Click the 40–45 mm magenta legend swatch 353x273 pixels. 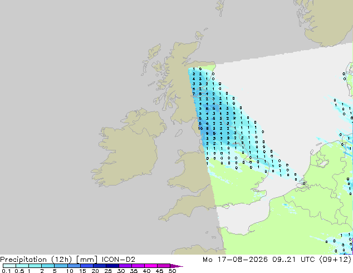pyautogui.click(x=151, y=266)
